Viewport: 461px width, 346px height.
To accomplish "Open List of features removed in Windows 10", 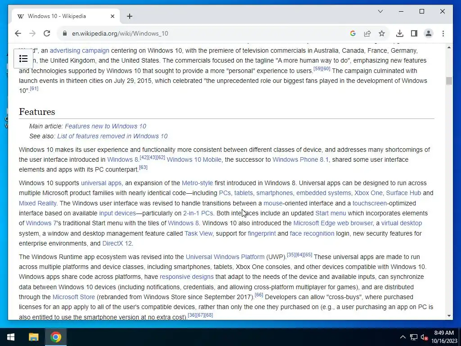I will [x=112, y=136].
